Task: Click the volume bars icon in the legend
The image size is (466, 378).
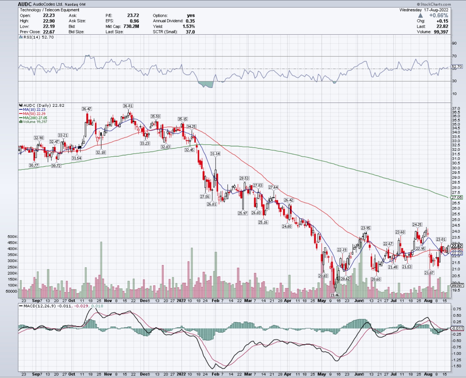Action: [21, 122]
